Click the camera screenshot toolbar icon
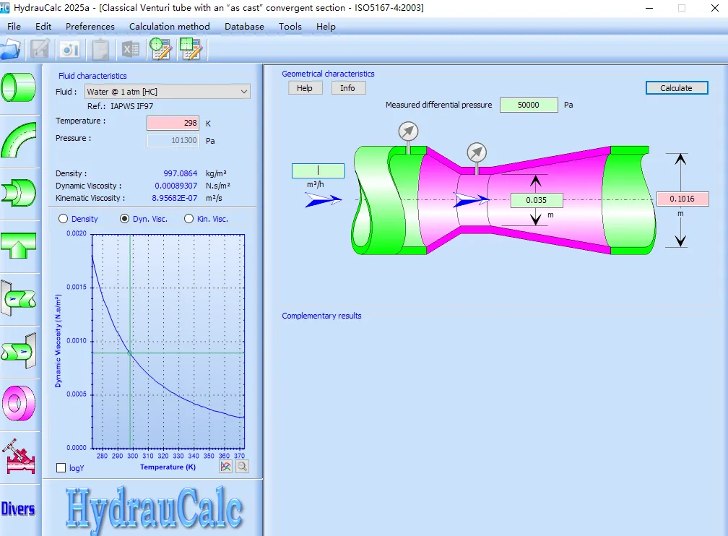 (70, 49)
